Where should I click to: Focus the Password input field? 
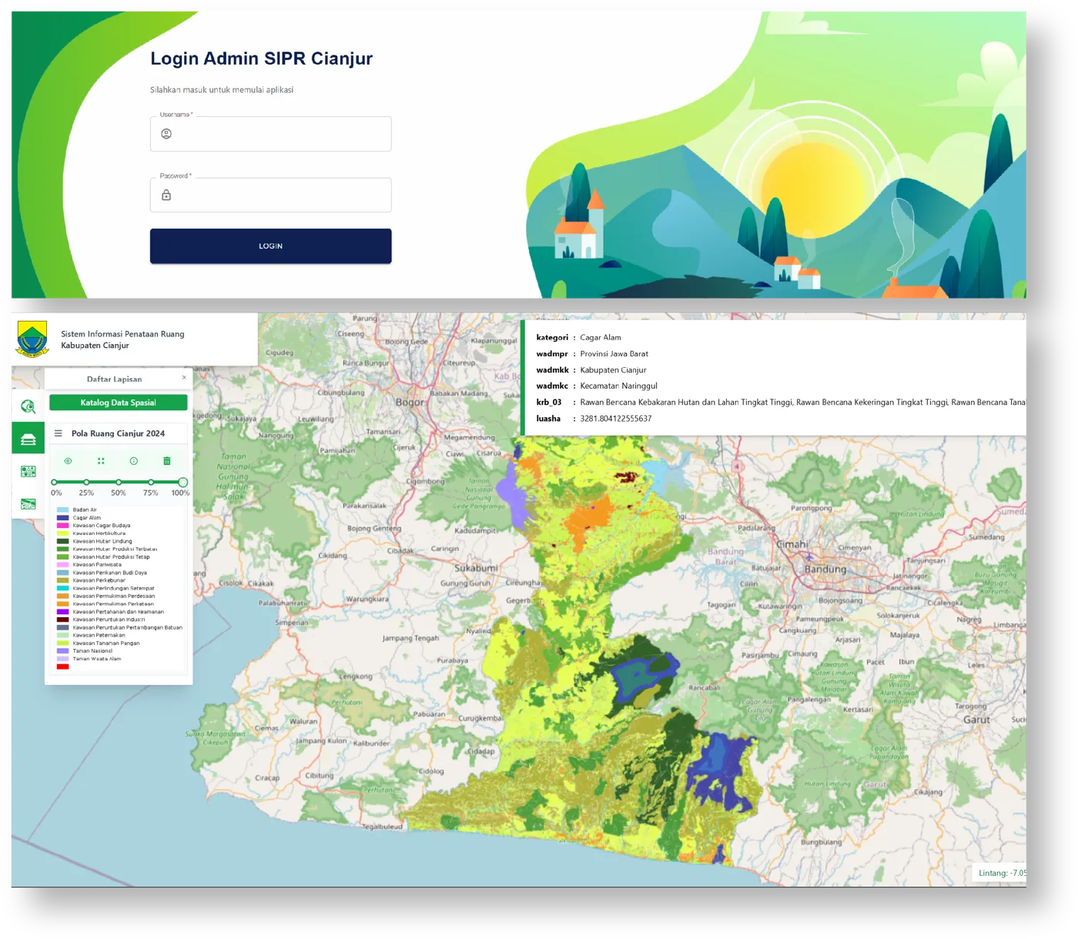(x=271, y=195)
